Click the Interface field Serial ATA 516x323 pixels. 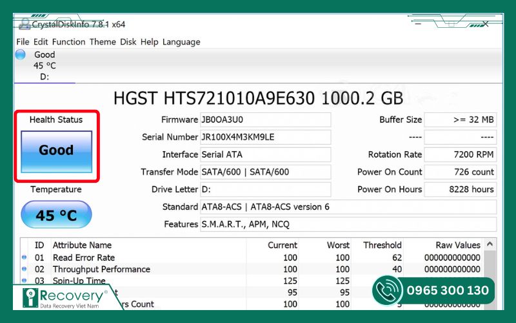click(x=265, y=154)
